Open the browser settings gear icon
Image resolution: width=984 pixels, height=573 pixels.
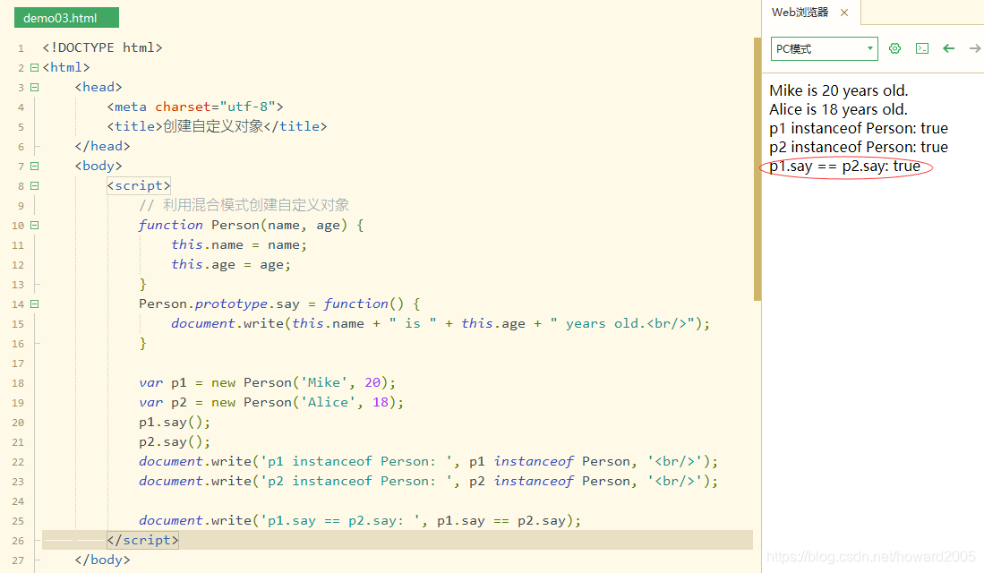point(894,48)
